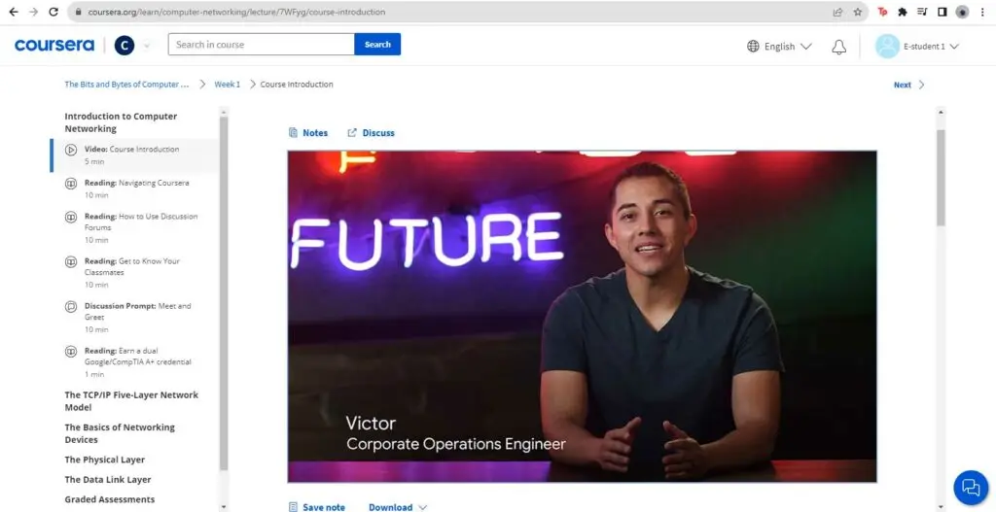
Task: Bookmark this page with the star icon
Action: click(858, 12)
